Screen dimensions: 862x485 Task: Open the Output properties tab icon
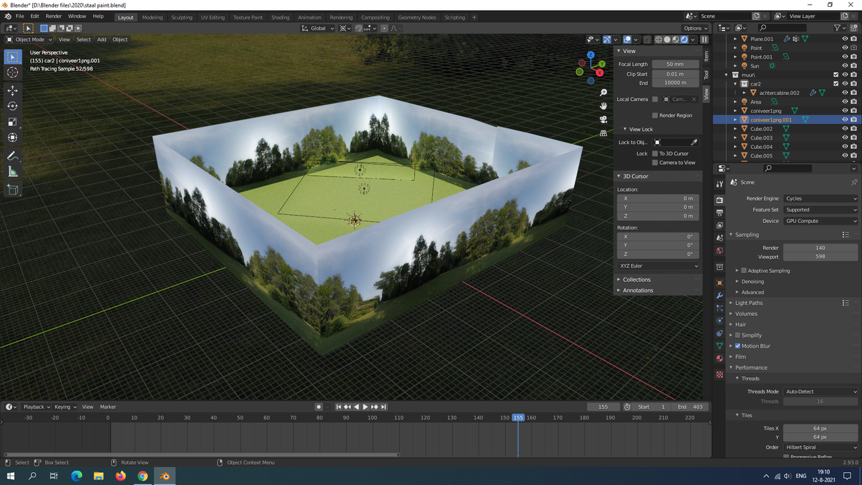(x=719, y=212)
